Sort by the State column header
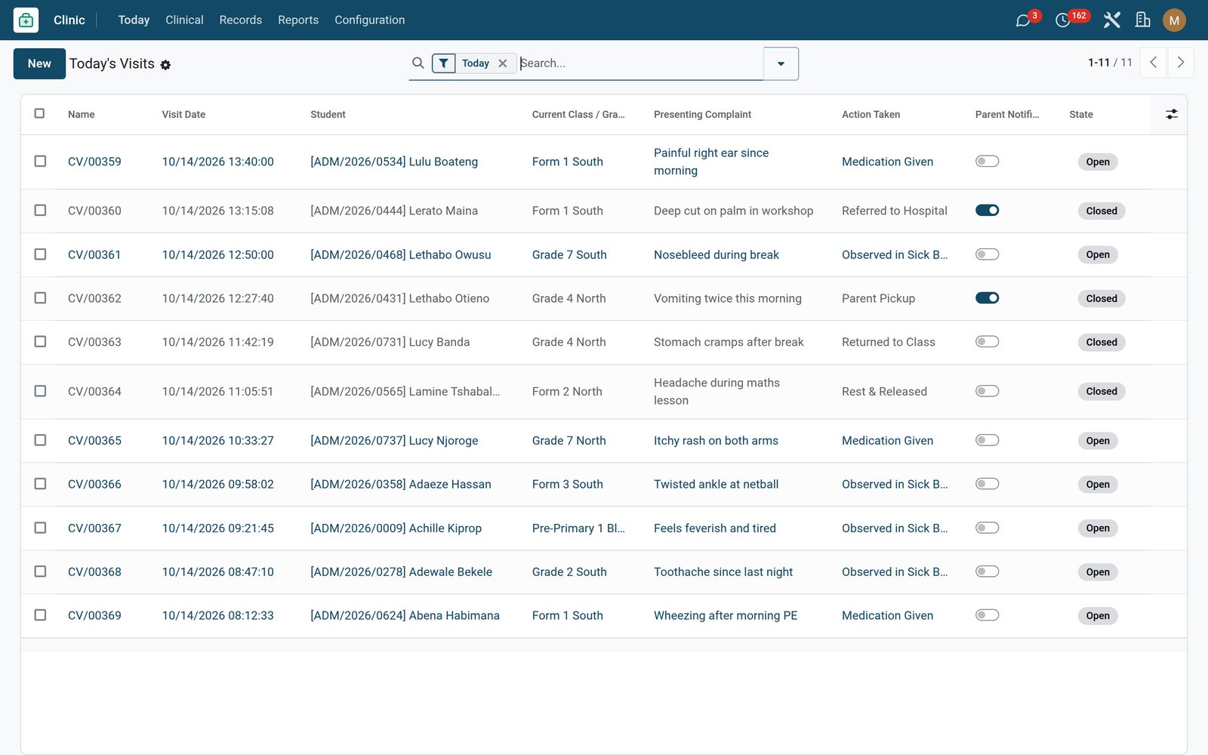The image size is (1208, 755). [1081, 115]
